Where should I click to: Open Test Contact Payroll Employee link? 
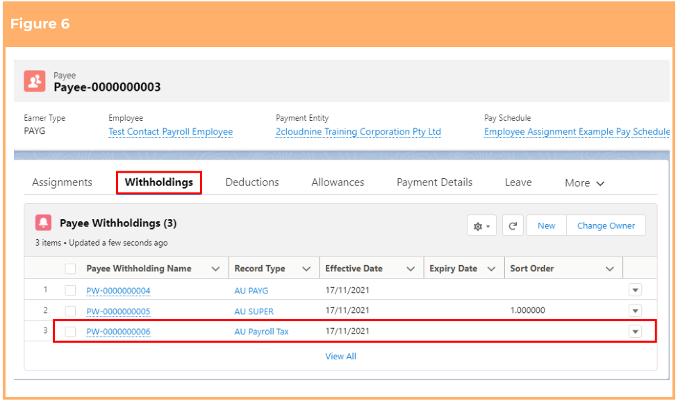pos(170,132)
